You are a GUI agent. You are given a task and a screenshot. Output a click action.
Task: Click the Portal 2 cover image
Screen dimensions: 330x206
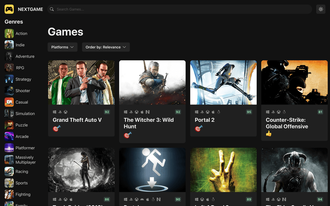(x=223, y=82)
